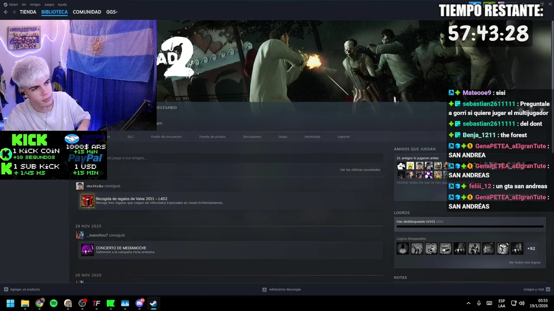The height and width of the screenshot is (311, 554).
Task: Open Amigos y chat
Action: 534,289
